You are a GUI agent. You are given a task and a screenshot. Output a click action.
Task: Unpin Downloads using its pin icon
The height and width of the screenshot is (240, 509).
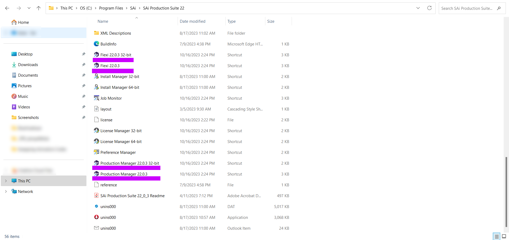[84, 65]
